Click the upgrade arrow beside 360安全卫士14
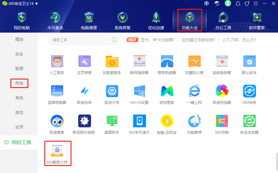The width and height of the screenshot is (278, 173). [x=37, y=4]
